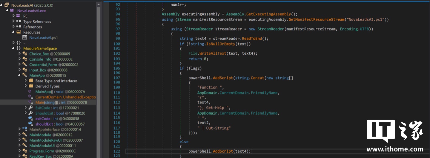The image size is (430, 158).
Task: Collapse the ModuleNameSpace namespace
Action: click(x=13, y=48)
